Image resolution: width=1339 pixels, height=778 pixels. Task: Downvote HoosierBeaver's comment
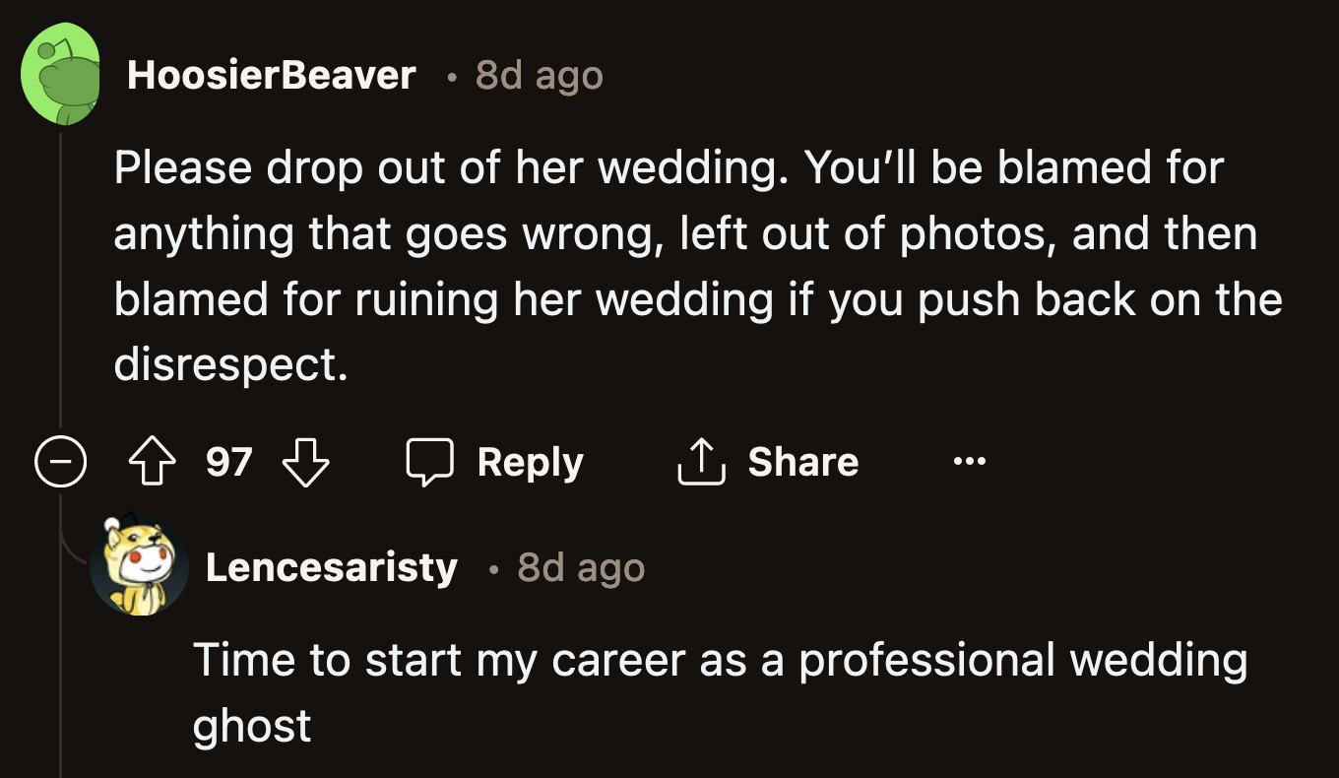(306, 461)
